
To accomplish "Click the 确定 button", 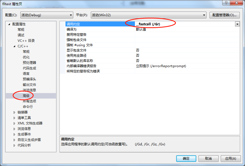I will [186, 159].
